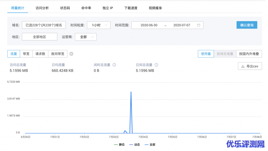
Task: Switch to the 访问分析 tab
Action: tap(42, 8)
